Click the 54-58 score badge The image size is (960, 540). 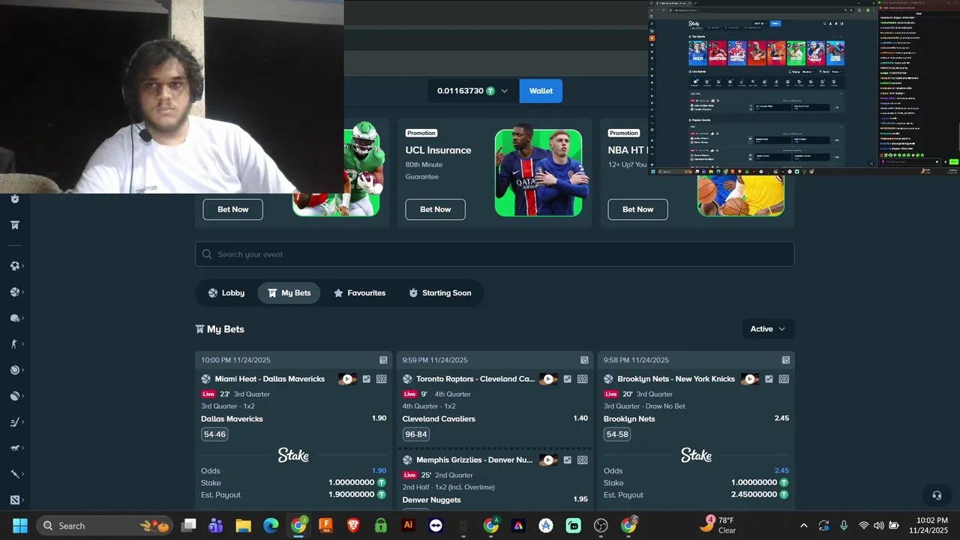pyautogui.click(x=617, y=434)
